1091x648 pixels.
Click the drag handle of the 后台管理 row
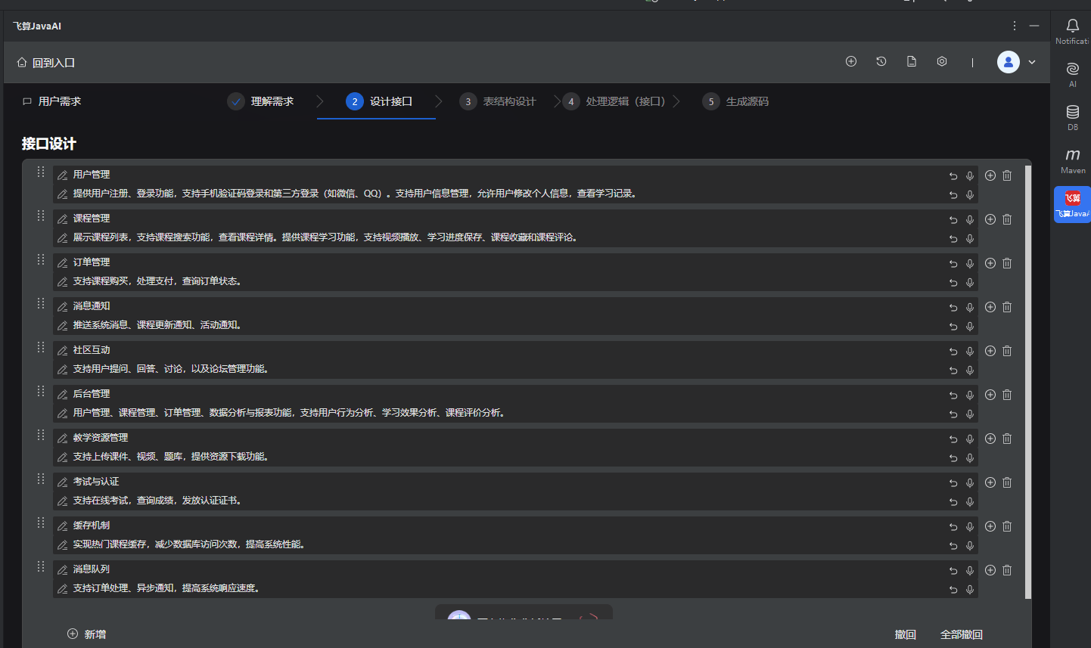click(x=41, y=391)
